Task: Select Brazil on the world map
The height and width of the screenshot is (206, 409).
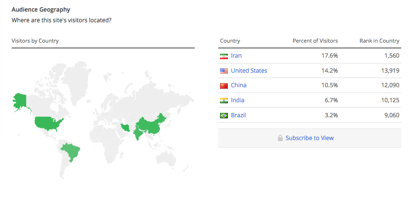Action: 71,152
